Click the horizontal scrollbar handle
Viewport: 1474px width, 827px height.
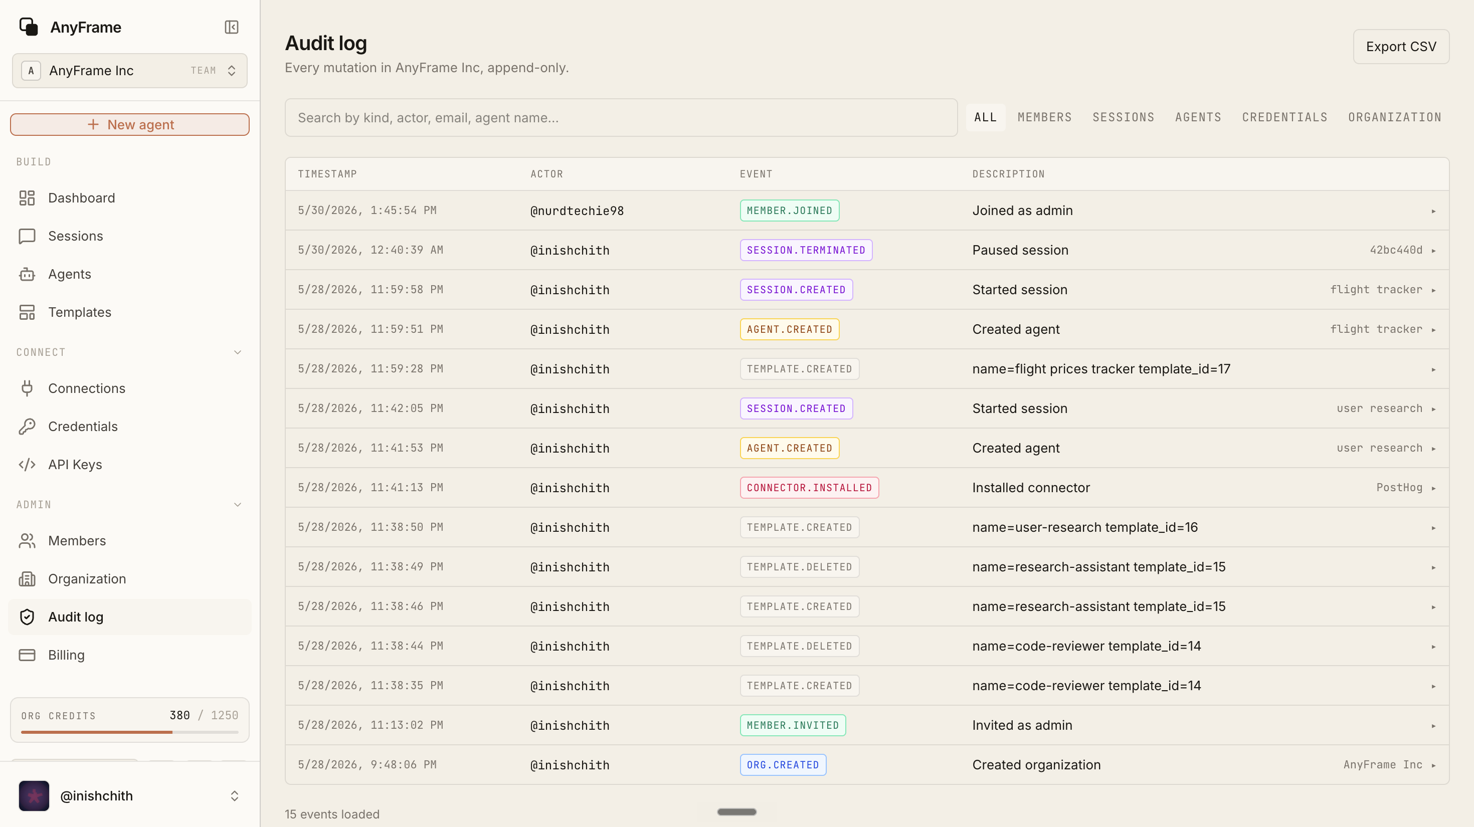click(737, 811)
